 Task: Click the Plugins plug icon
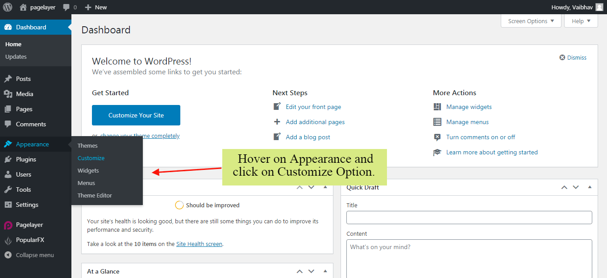tap(8, 159)
